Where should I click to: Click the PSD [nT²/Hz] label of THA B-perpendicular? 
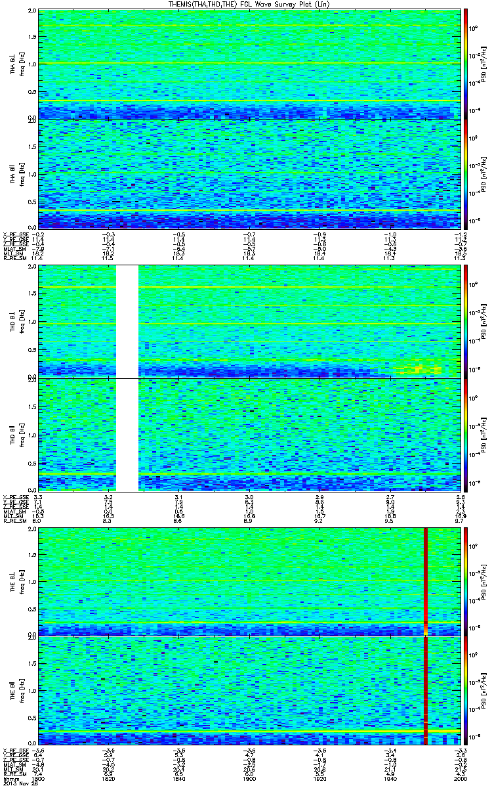pyautogui.click(x=484, y=64)
